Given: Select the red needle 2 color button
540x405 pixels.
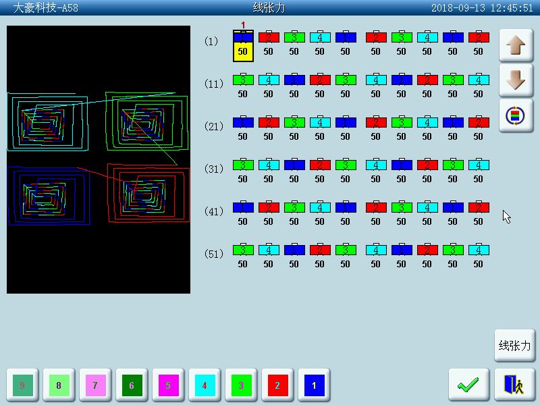Looking at the screenshot, I should (x=277, y=385).
